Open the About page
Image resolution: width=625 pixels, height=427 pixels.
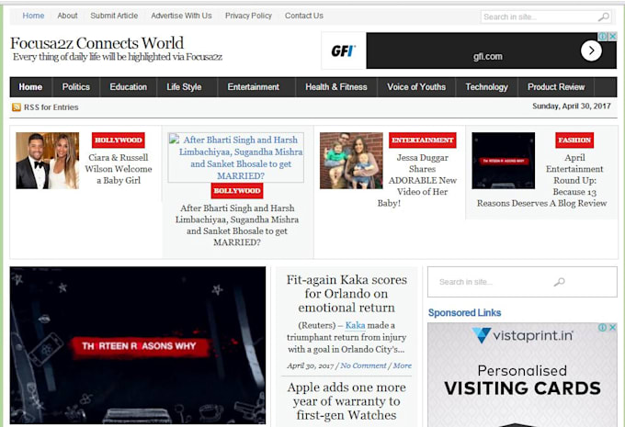(67, 16)
